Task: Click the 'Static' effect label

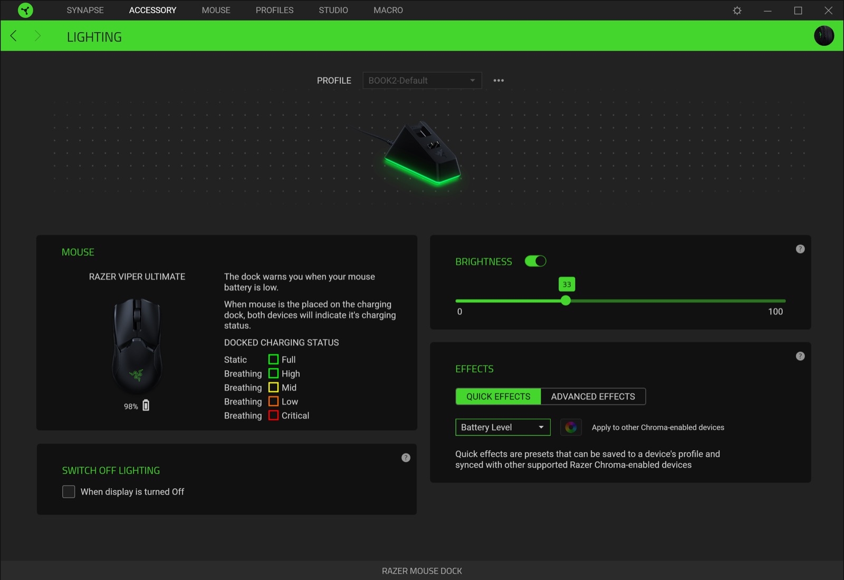Action: [x=235, y=360]
